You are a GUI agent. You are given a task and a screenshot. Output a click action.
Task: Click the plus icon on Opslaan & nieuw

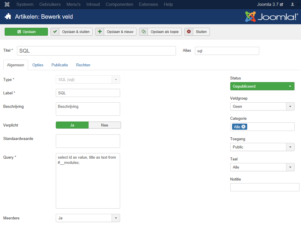[100, 32]
